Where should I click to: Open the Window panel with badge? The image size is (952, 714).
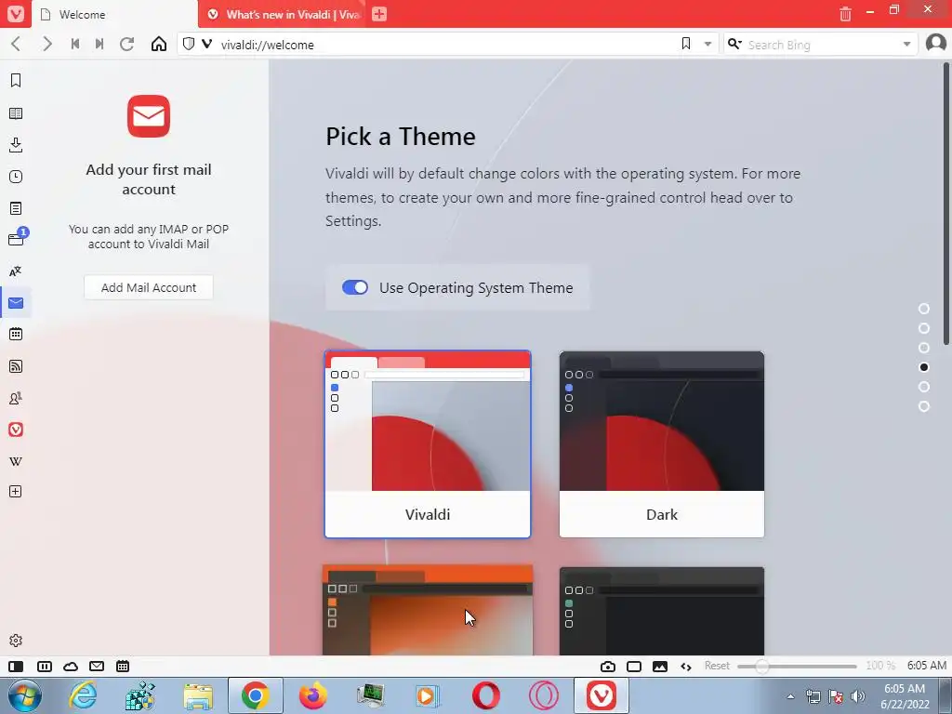17,239
